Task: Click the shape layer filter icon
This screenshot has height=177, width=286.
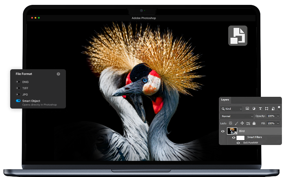Action: point(266,109)
